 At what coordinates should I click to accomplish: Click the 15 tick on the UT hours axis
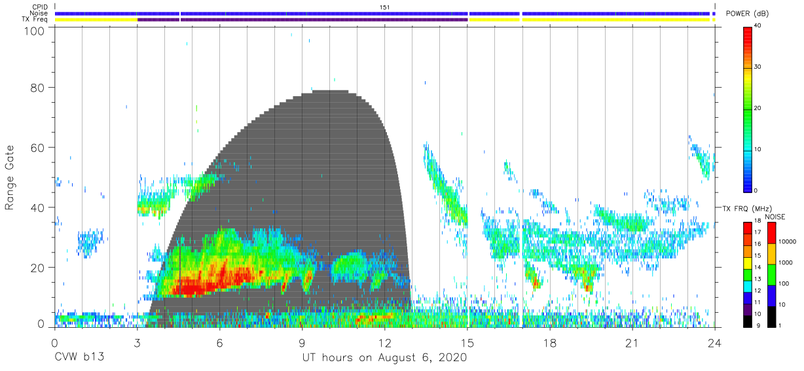[467, 344]
